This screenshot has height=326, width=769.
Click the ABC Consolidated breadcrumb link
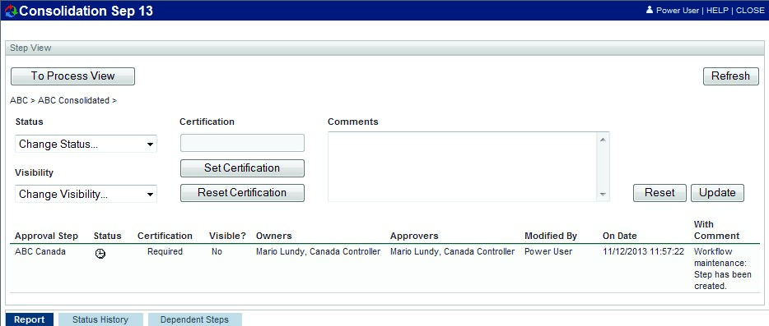pos(73,100)
